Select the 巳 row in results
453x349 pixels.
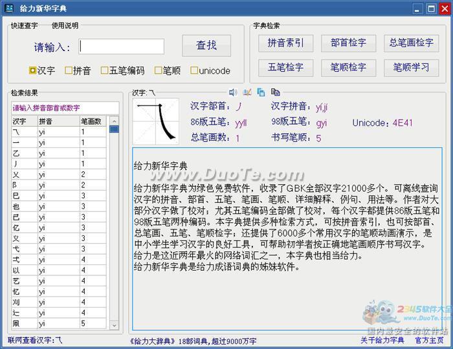[x=59, y=196]
